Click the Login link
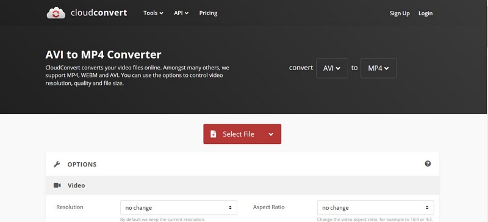This screenshot has height=222, width=488. tap(425, 13)
